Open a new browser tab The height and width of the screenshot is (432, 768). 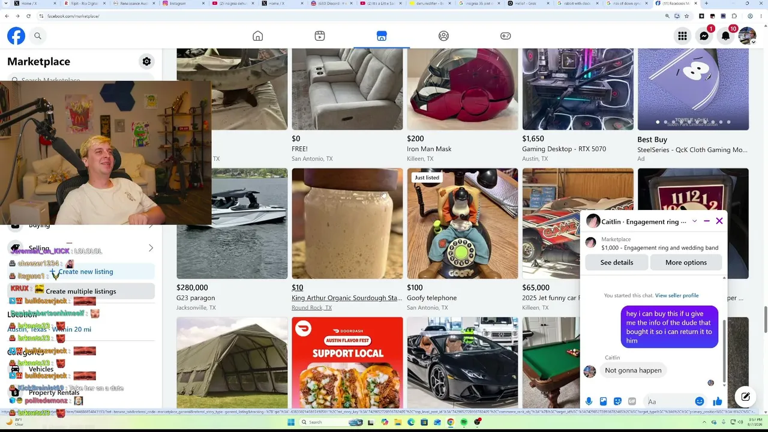coord(706,4)
